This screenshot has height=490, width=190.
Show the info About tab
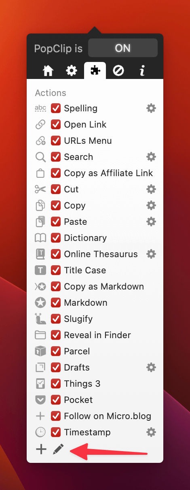[x=142, y=71]
